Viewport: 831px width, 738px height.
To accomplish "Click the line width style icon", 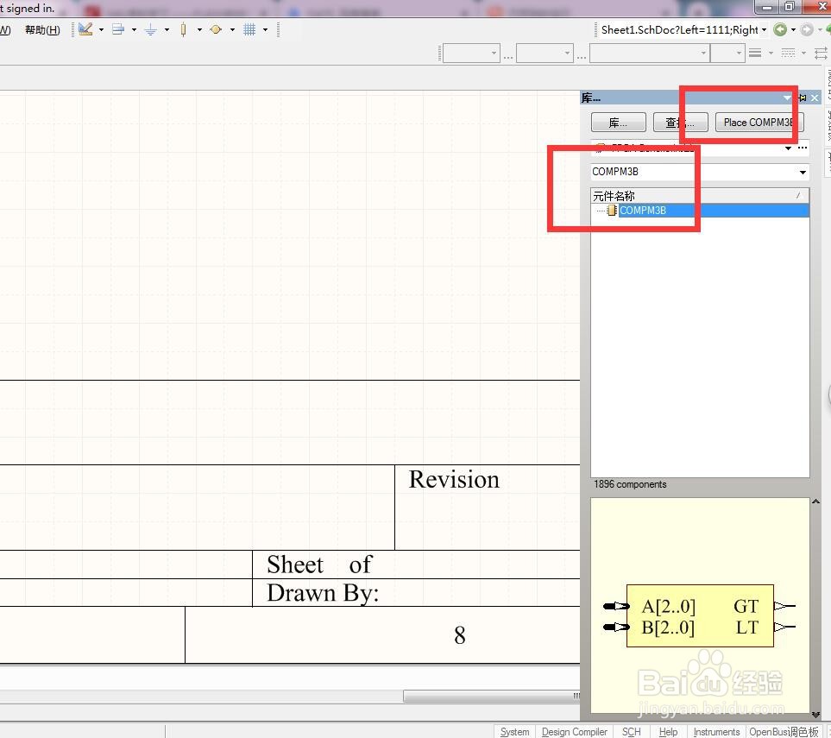I will (x=755, y=53).
